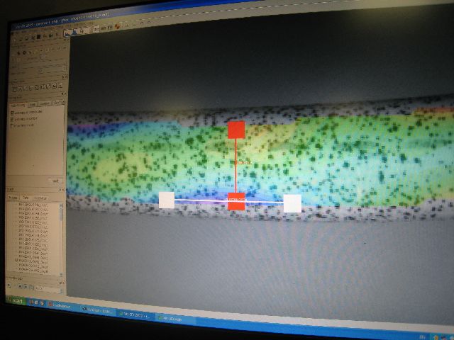Click the first playback icon at panel bottom
Image resolution: width=454 pixels, height=340 pixels.
click(9, 285)
